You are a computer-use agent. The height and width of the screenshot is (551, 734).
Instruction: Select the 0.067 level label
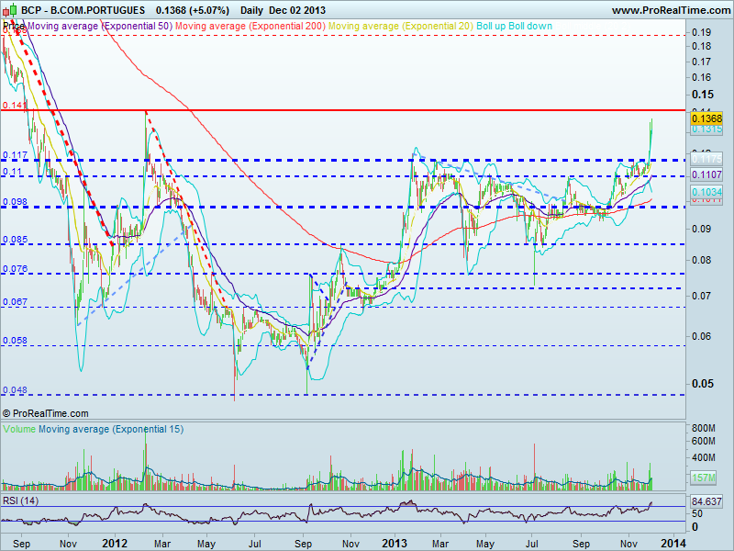coord(15,302)
